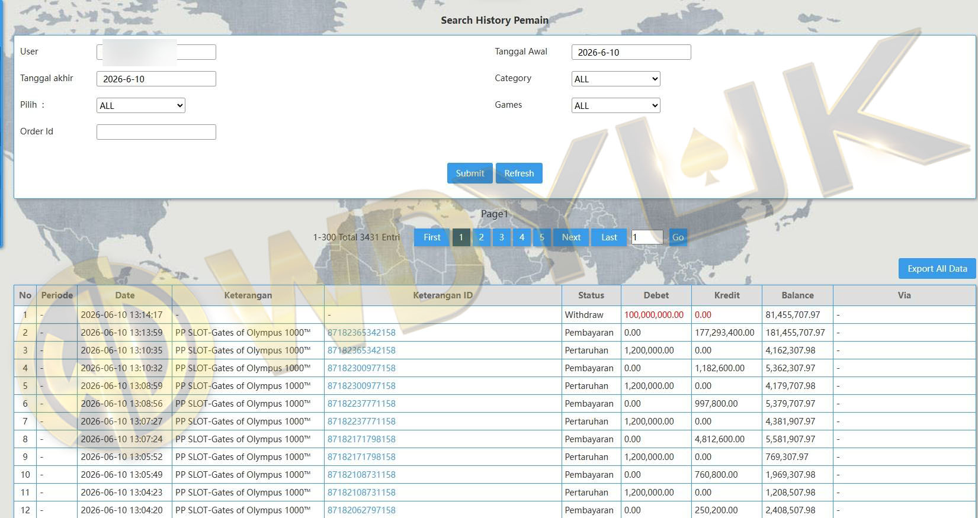Screen dimensions: 978x518
Task: Click the Status column header
Action: [591, 295]
